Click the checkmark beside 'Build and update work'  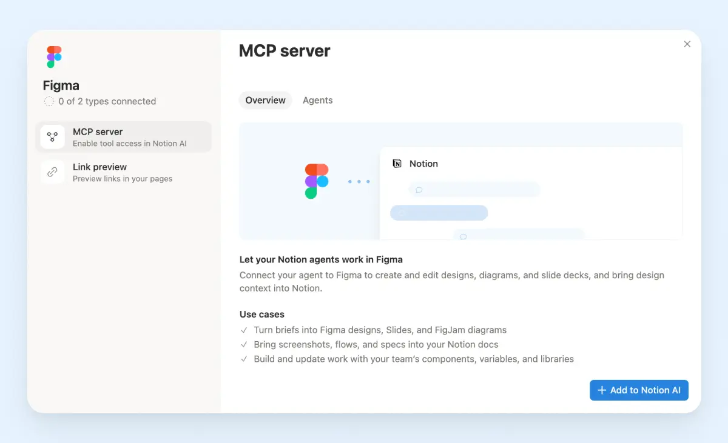[244, 359]
